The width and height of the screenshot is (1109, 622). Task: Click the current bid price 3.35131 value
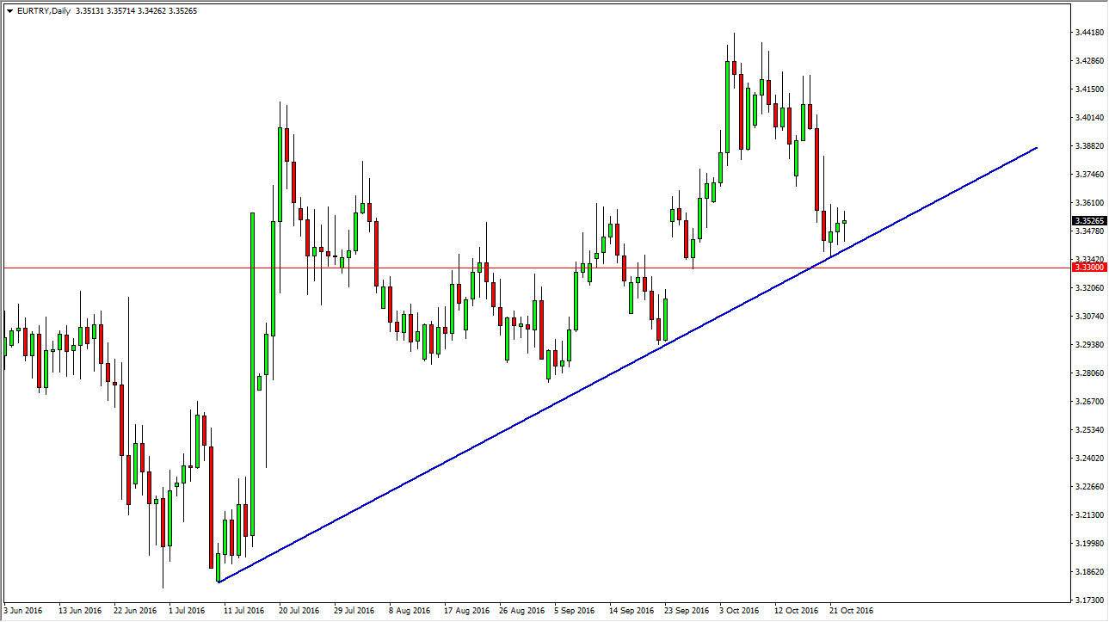point(89,10)
